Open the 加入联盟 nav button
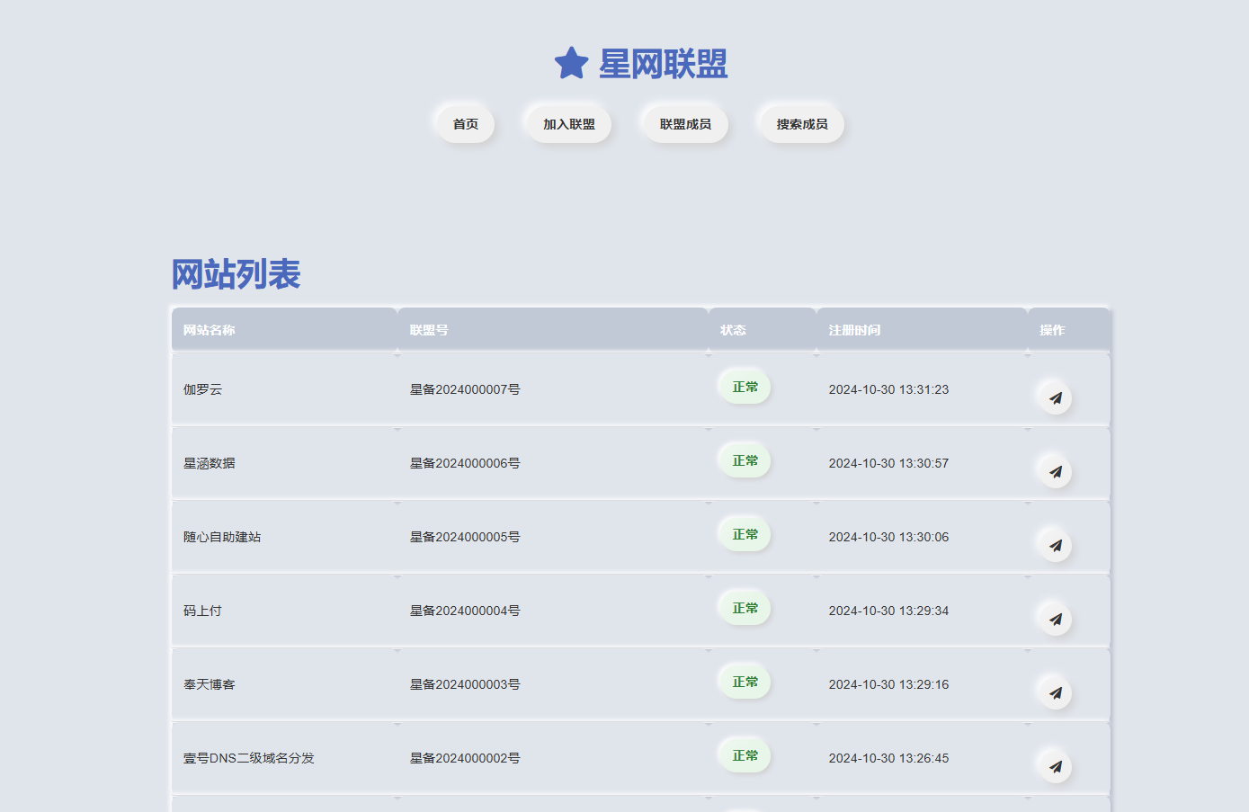This screenshot has height=812, width=1249. (568, 124)
